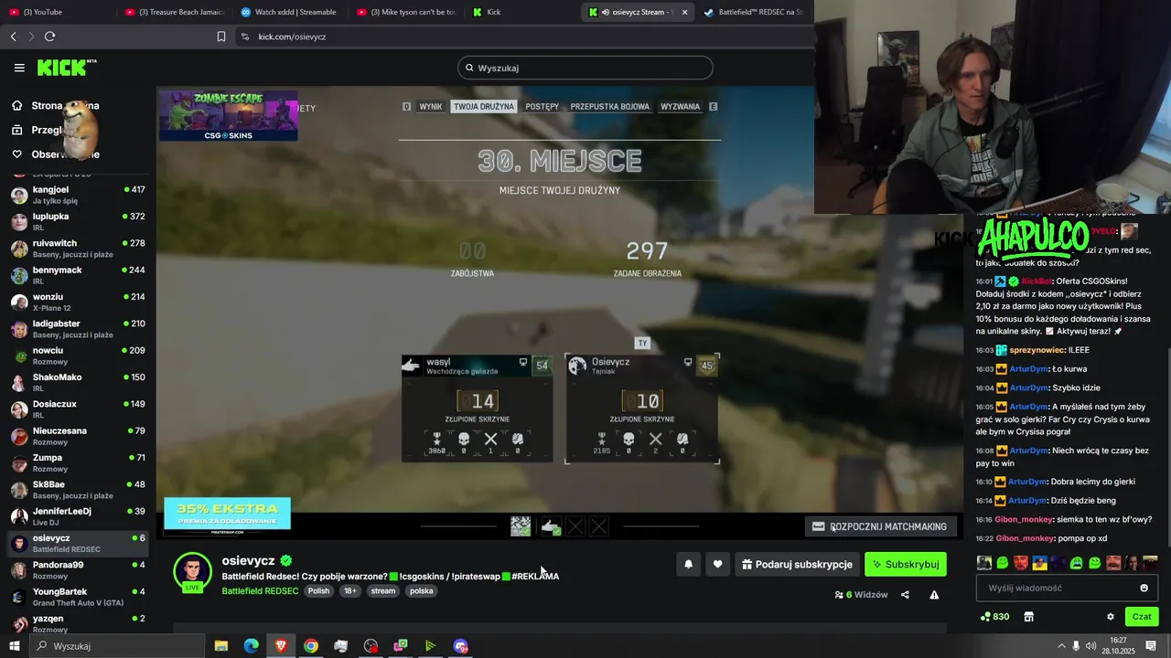Open osievycz channel avatar
1171x658 pixels.
click(192, 572)
